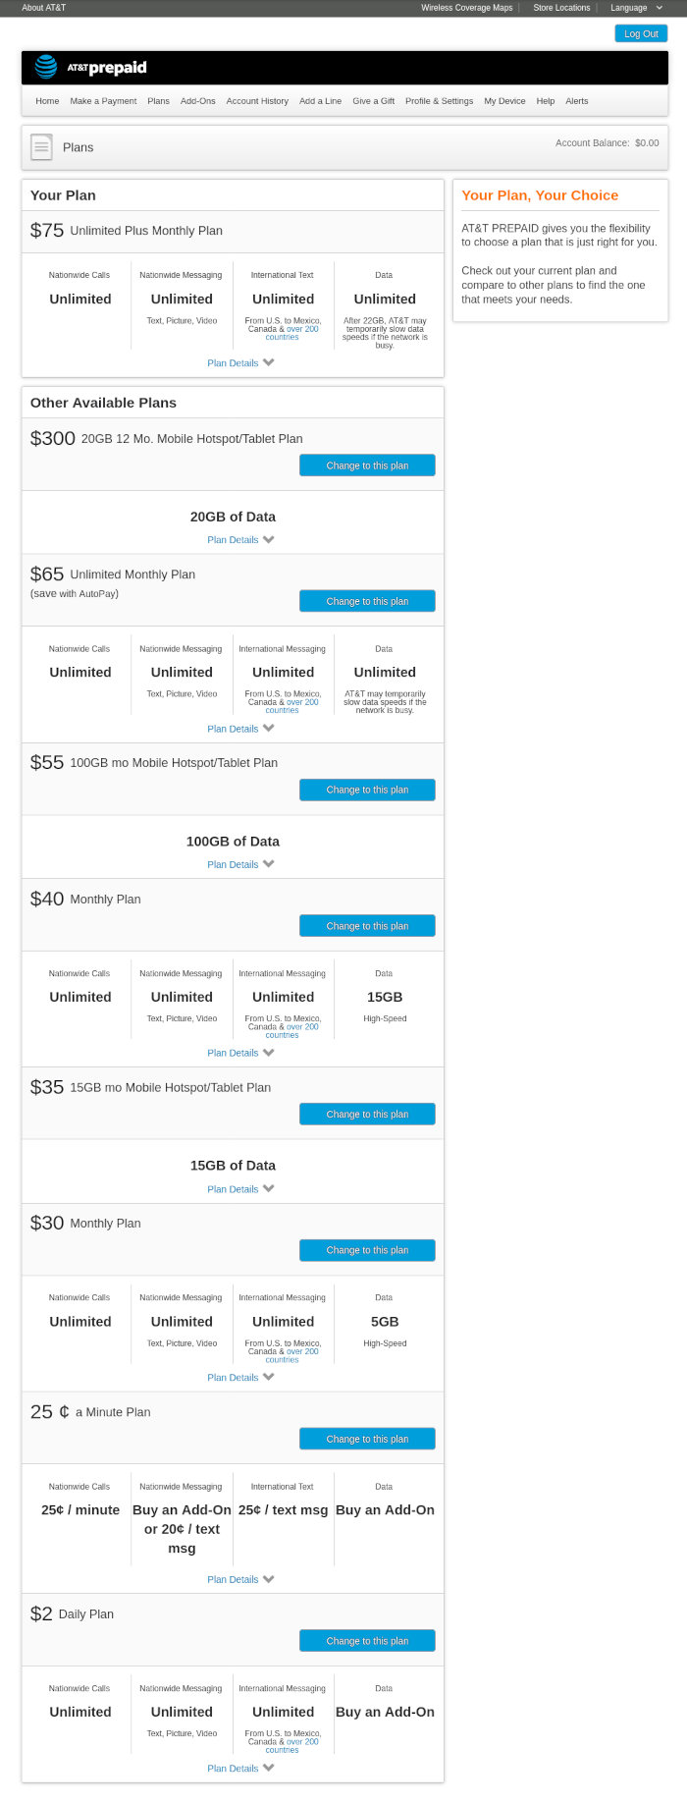Click the Log Out button

640,32
